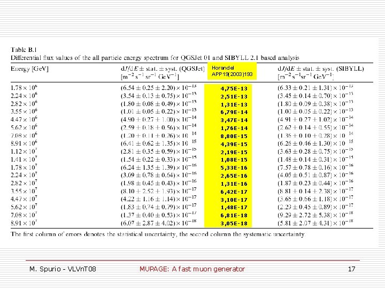This screenshot has width=385, height=289.
Task: Click Horandel value '8,80E-15'
Action: pos(234,136)
